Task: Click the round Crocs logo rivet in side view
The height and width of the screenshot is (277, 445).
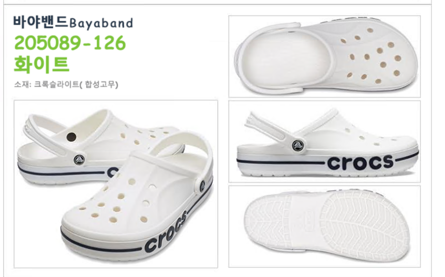Action: point(298,145)
